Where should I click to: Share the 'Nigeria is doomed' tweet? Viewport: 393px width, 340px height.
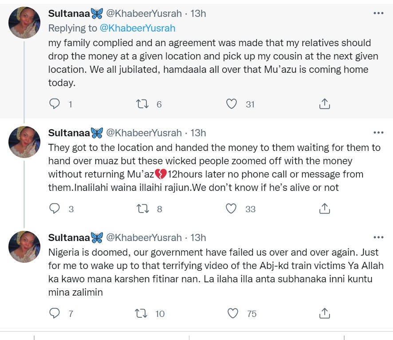point(324,313)
